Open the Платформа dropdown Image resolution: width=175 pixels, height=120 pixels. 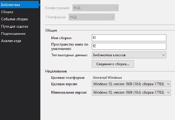tap(92, 17)
